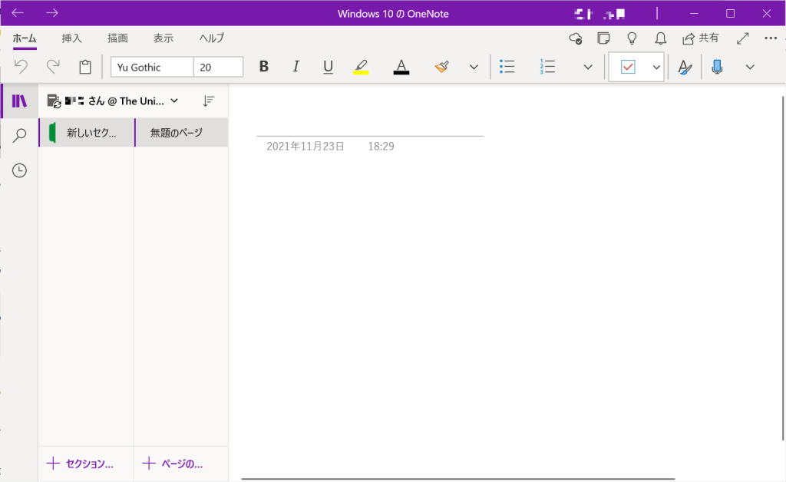Toggle Underline formatting
Viewport: 786px width, 482px height.
click(328, 67)
